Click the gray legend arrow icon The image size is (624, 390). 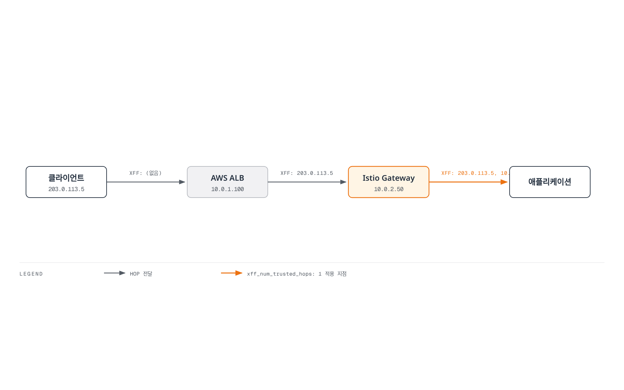[115, 273]
